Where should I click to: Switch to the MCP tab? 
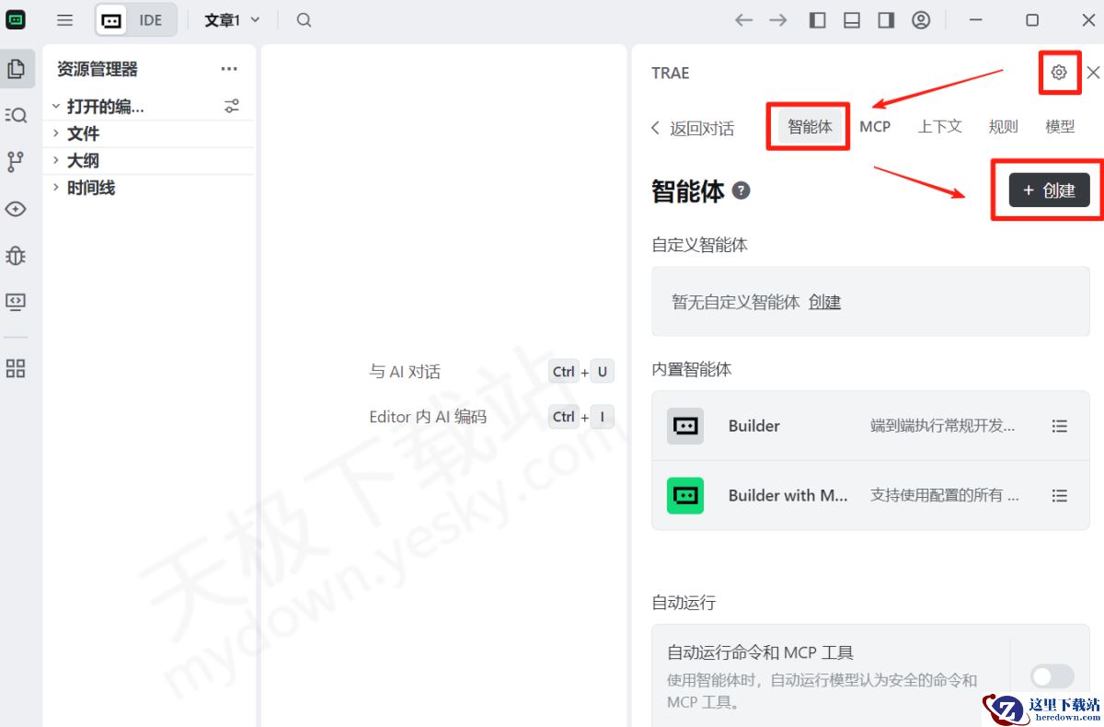pos(875,127)
